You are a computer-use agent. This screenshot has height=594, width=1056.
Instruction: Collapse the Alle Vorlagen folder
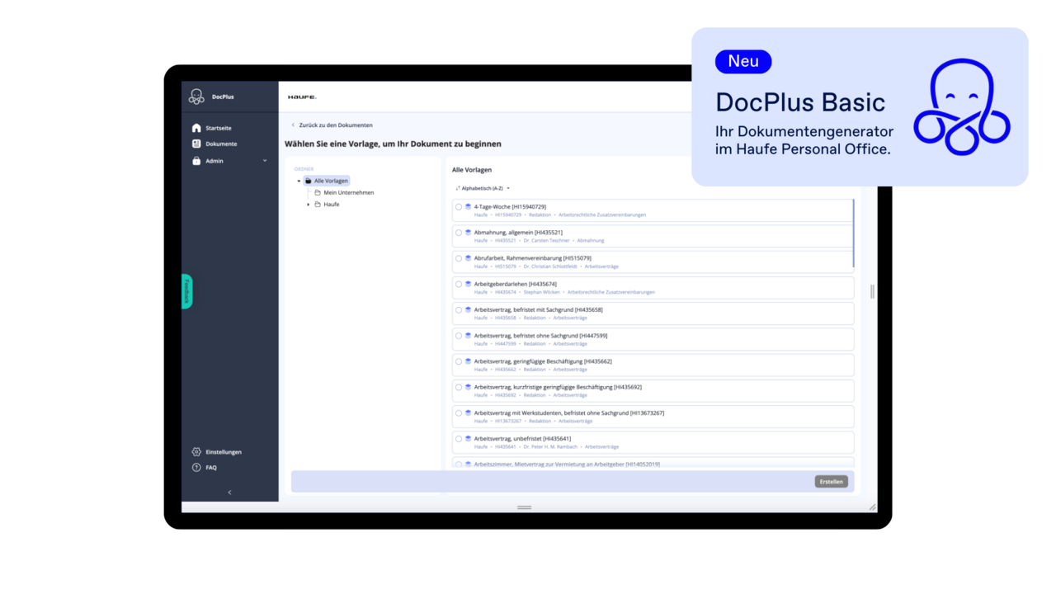(x=299, y=181)
